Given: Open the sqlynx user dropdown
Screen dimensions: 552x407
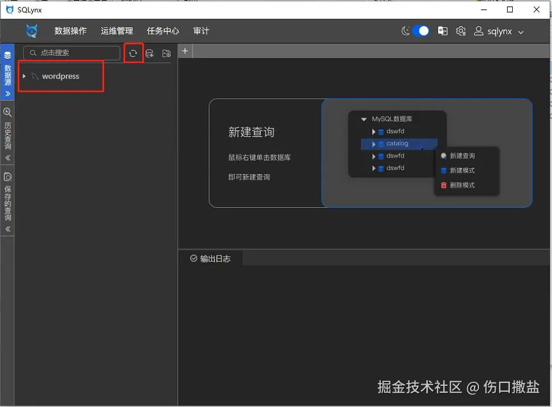Looking at the screenshot, I should pos(499,31).
